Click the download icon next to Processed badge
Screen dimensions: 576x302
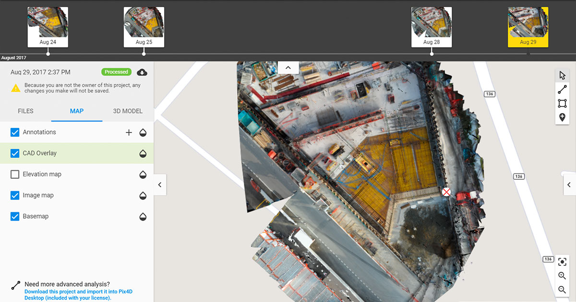[142, 72]
